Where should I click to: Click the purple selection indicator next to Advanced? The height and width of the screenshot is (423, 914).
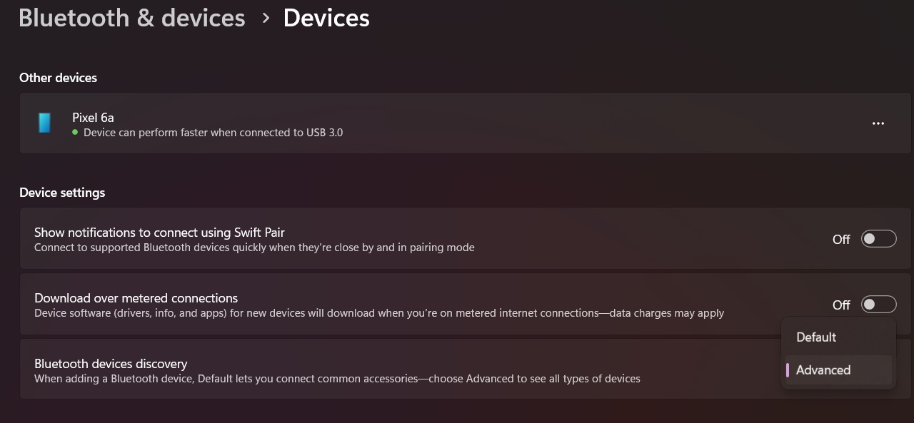tap(788, 370)
